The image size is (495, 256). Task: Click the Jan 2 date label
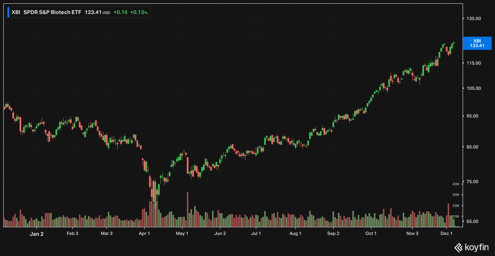click(37, 234)
